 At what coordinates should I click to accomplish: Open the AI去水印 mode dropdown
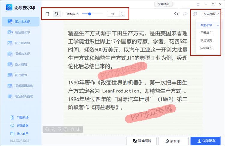point(211,14)
